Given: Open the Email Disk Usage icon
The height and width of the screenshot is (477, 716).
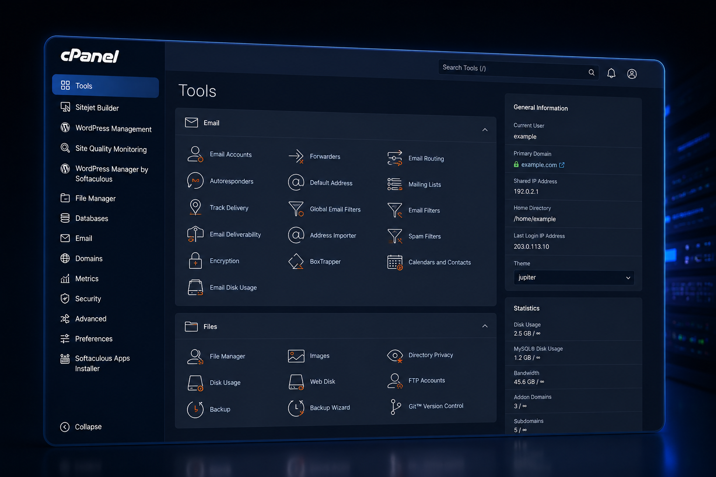Looking at the screenshot, I should 195,287.
